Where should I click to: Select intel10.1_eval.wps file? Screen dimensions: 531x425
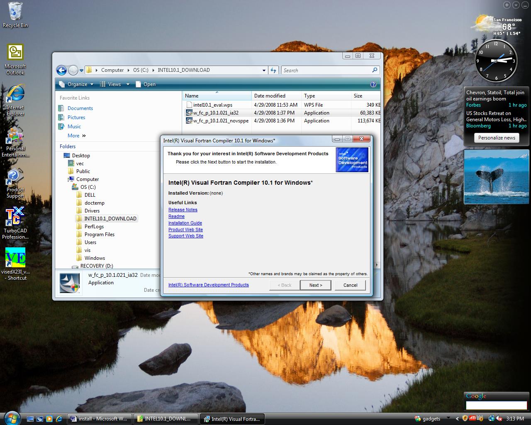click(x=212, y=105)
